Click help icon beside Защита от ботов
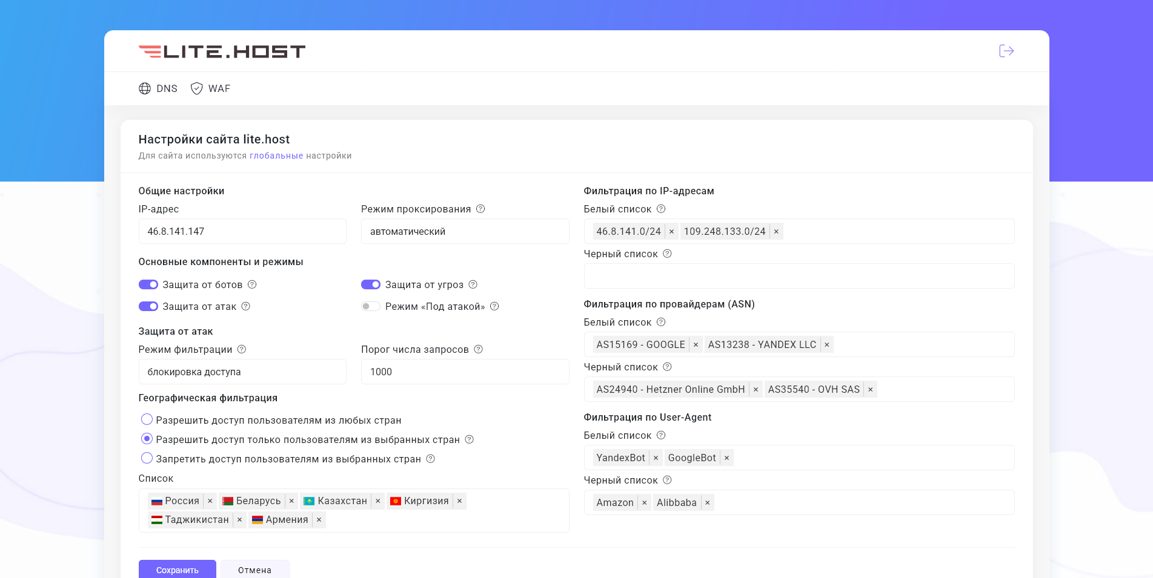 click(x=252, y=284)
